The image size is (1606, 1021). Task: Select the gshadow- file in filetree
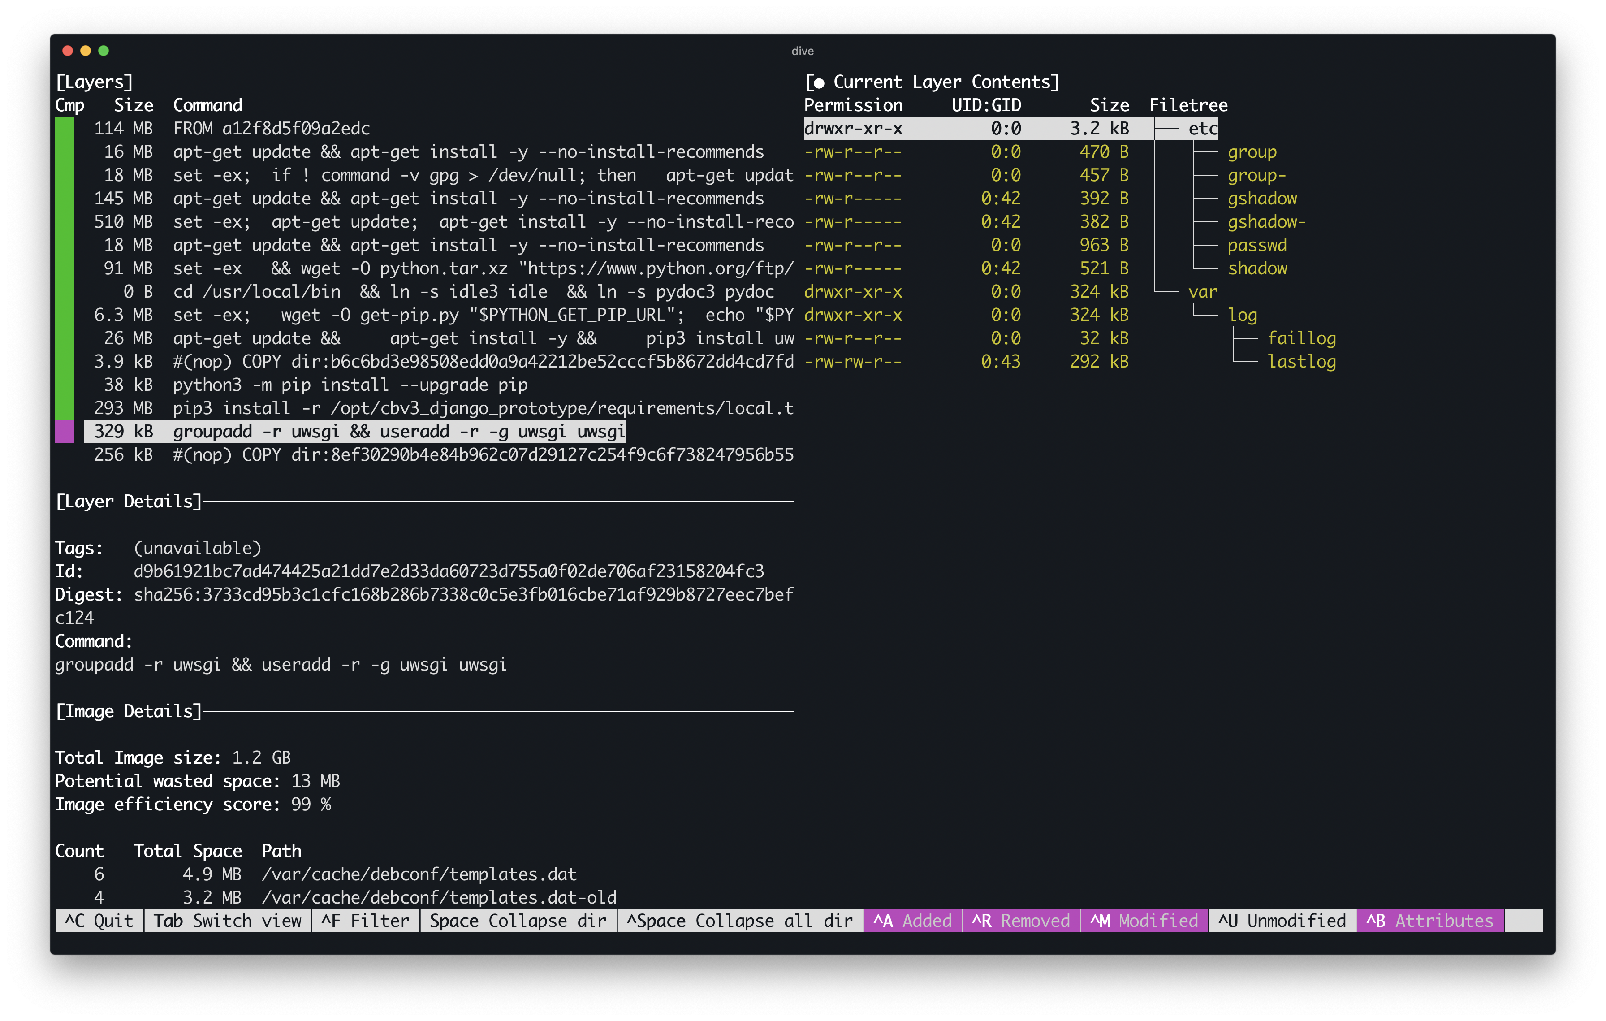point(1266,222)
